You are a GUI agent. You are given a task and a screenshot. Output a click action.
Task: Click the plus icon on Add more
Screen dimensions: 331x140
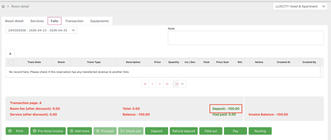tap(71, 131)
